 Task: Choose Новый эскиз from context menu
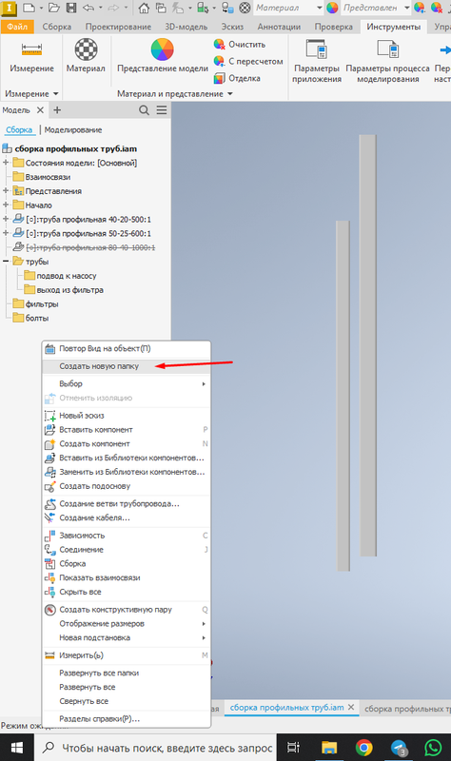(x=127, y=416)
